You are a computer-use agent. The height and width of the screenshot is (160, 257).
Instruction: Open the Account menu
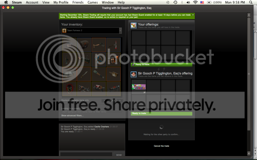tap(32, 2)
